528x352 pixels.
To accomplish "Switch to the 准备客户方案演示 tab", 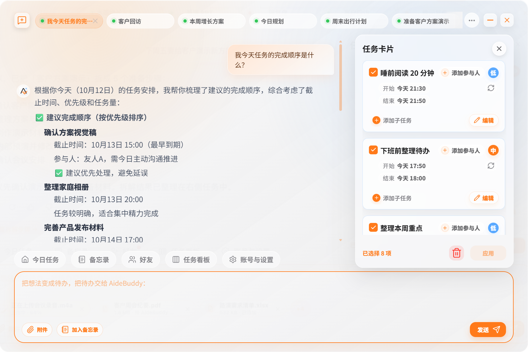I will (x=427, y=21).
